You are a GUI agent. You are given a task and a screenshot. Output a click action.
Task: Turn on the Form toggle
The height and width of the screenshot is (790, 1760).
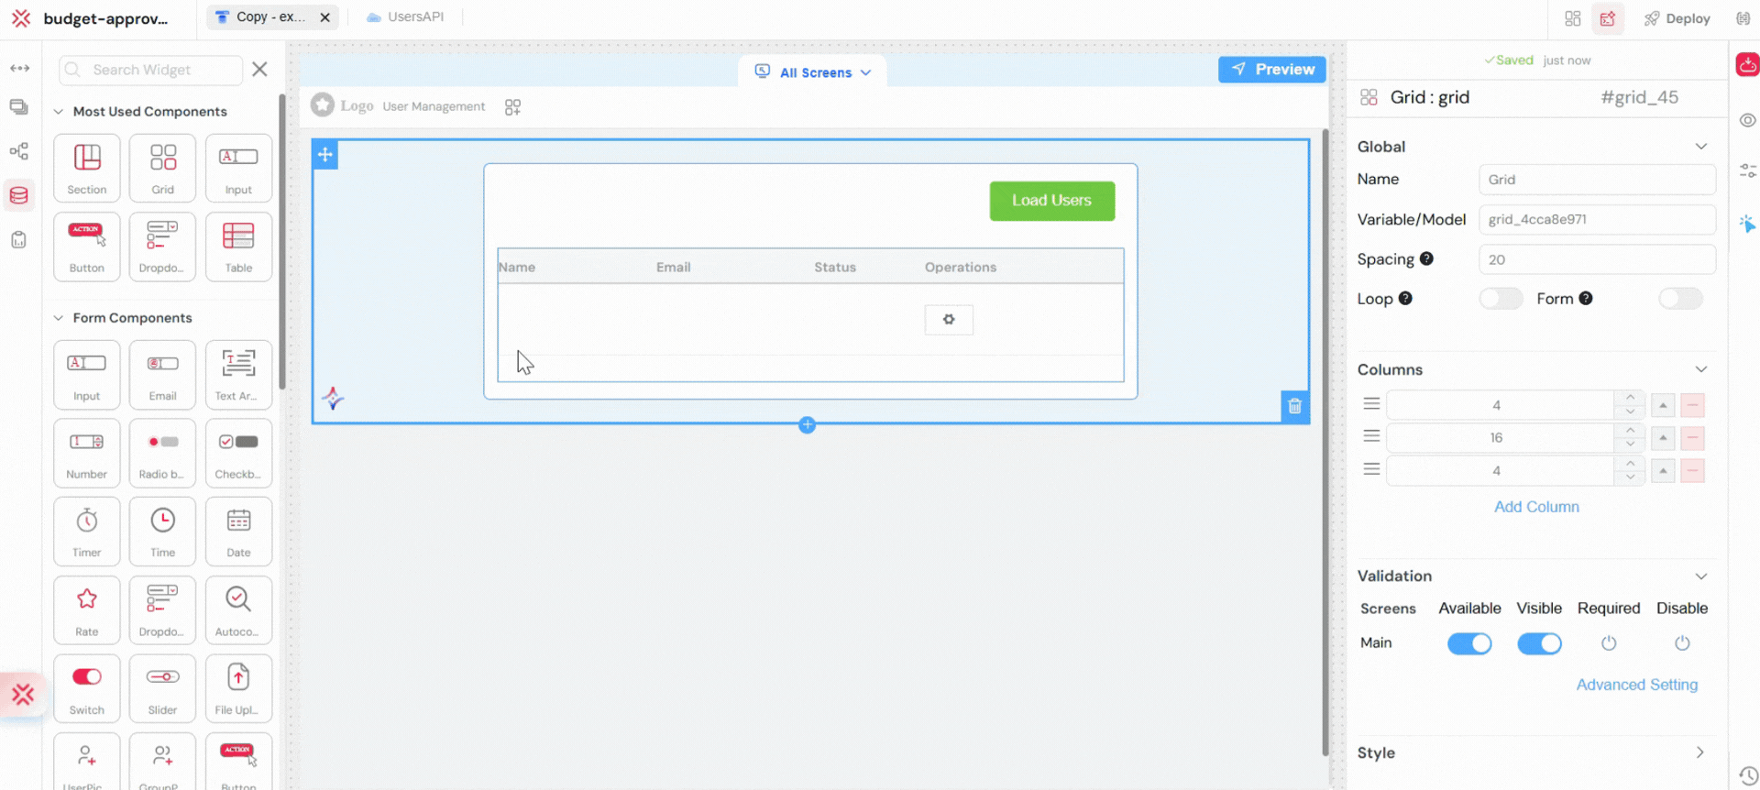pyautogui.click(x=1679, y=299)
